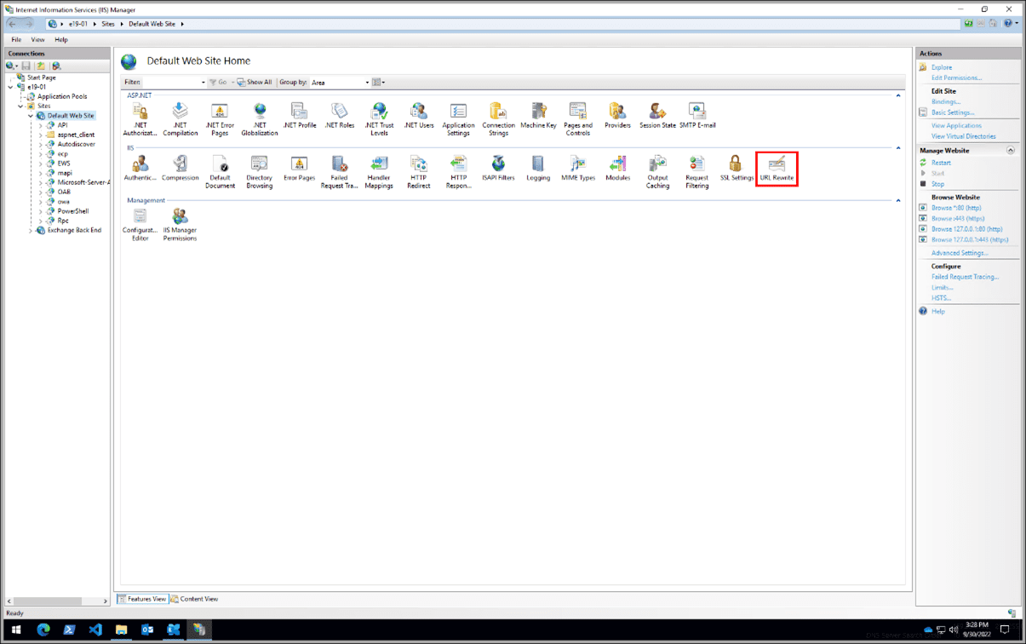Open the view style dropdown button
Viewport: 1026px width, 644px height.
pos(378,83)
